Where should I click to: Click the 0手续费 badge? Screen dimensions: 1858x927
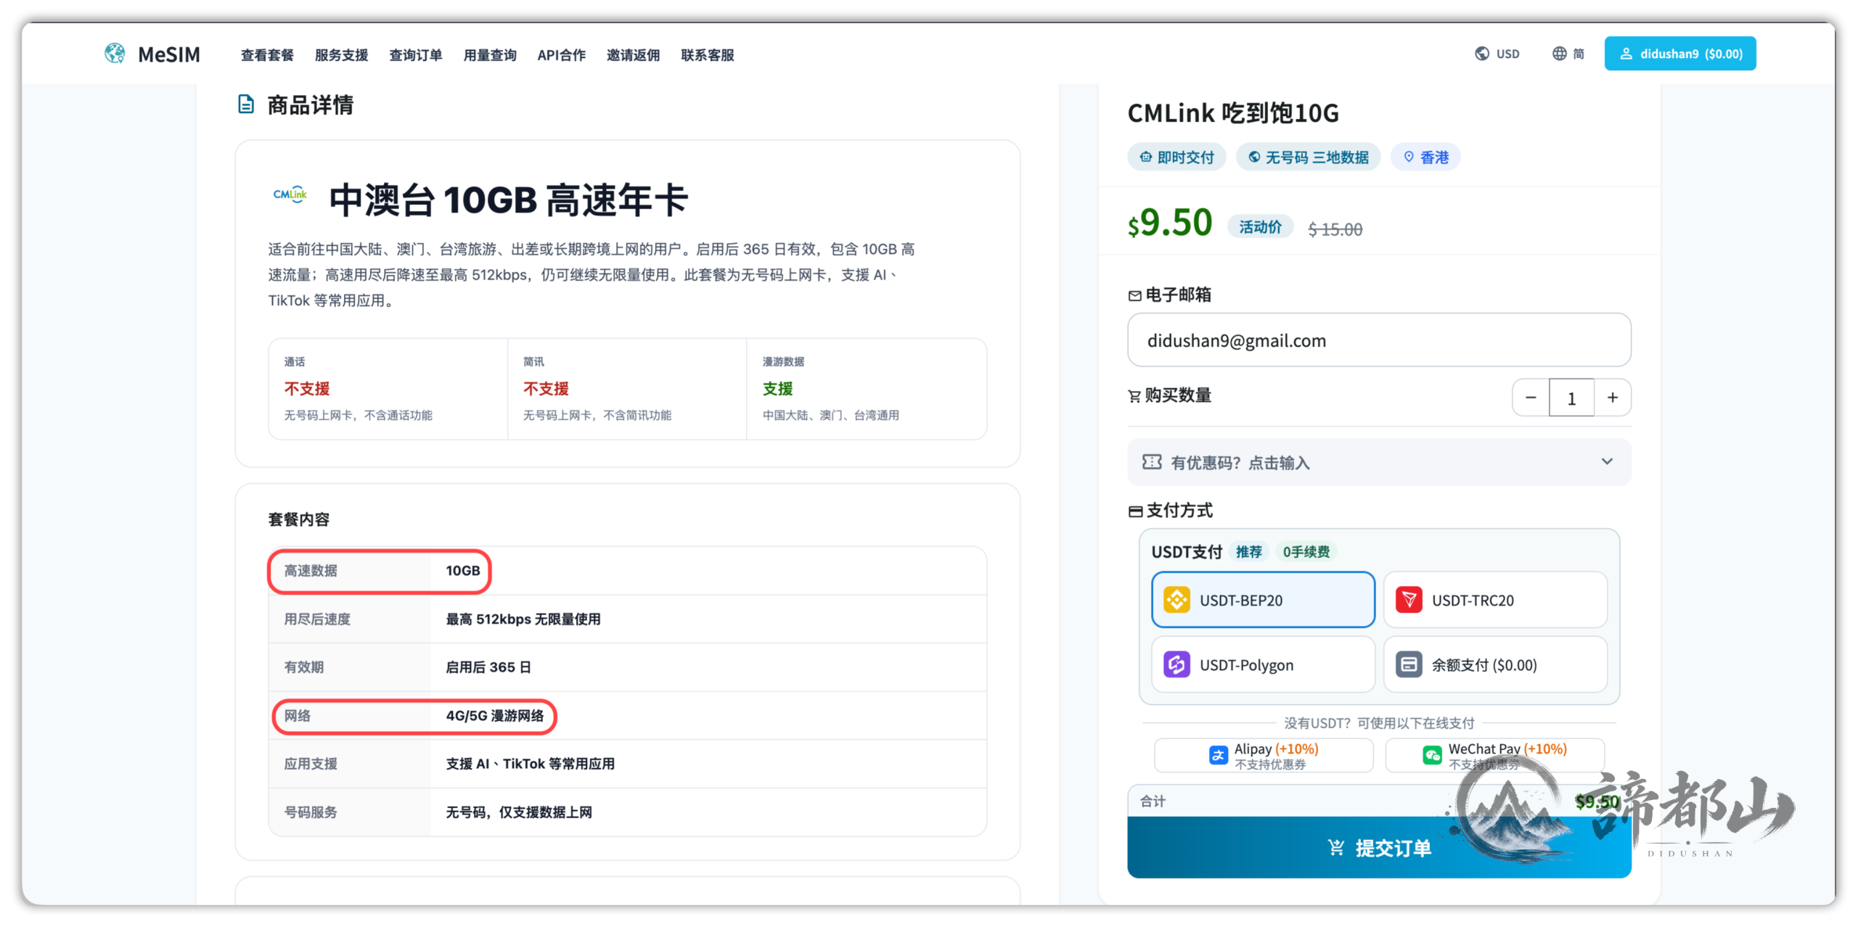click(1306, 552)
